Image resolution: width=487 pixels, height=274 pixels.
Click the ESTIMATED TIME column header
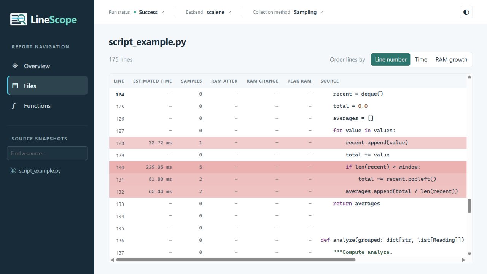click(x=153, y=81)
